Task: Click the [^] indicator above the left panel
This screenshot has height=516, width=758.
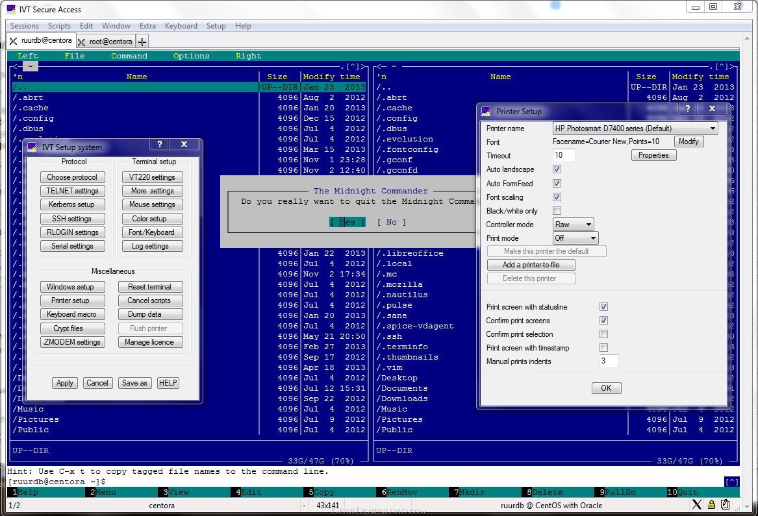Action: (353, 67)
